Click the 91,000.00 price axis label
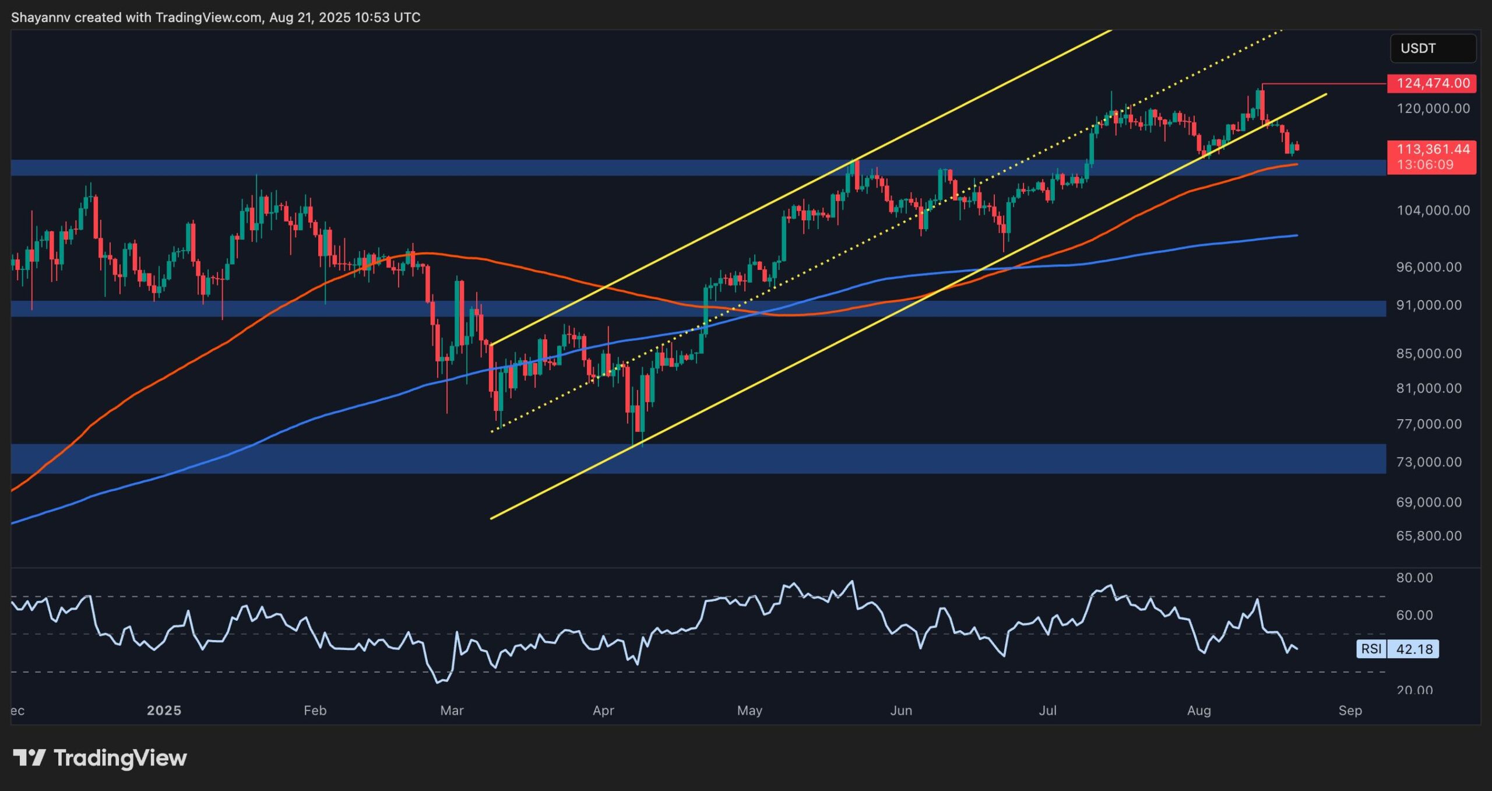 pos(1428,305)
